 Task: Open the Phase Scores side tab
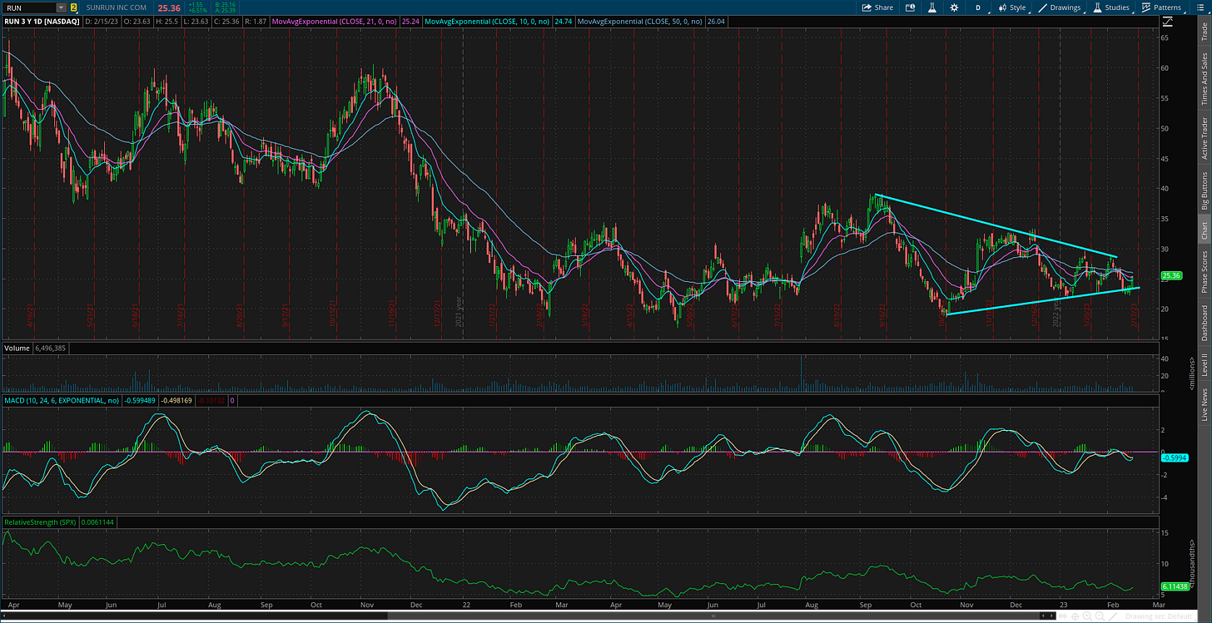[1204, 271]
